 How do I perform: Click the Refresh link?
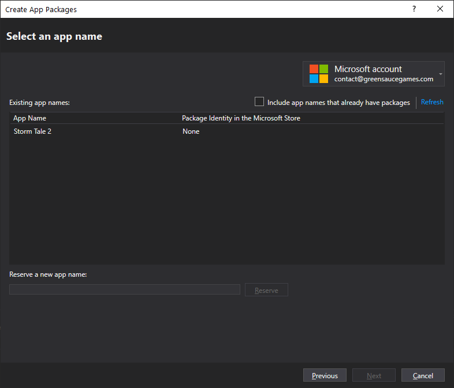point(432,102)
